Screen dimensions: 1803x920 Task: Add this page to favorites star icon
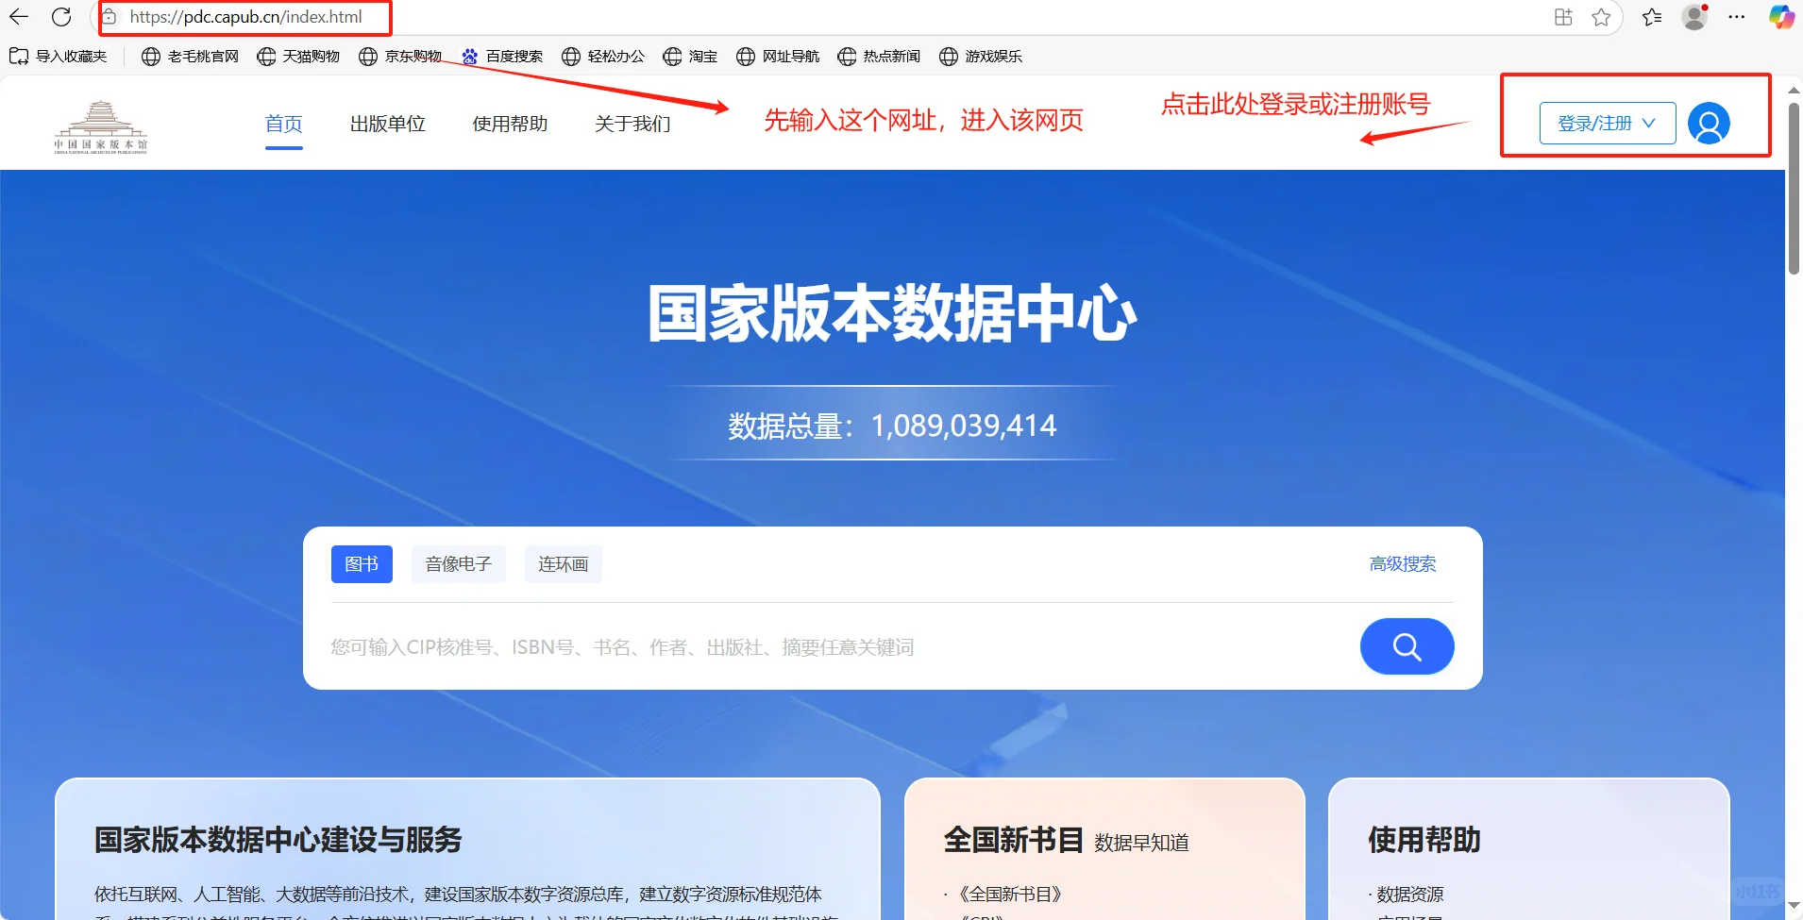coord(1601,17)
